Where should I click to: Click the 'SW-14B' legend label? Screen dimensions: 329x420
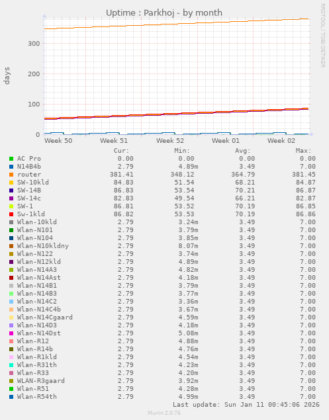[x=29, y=190]
